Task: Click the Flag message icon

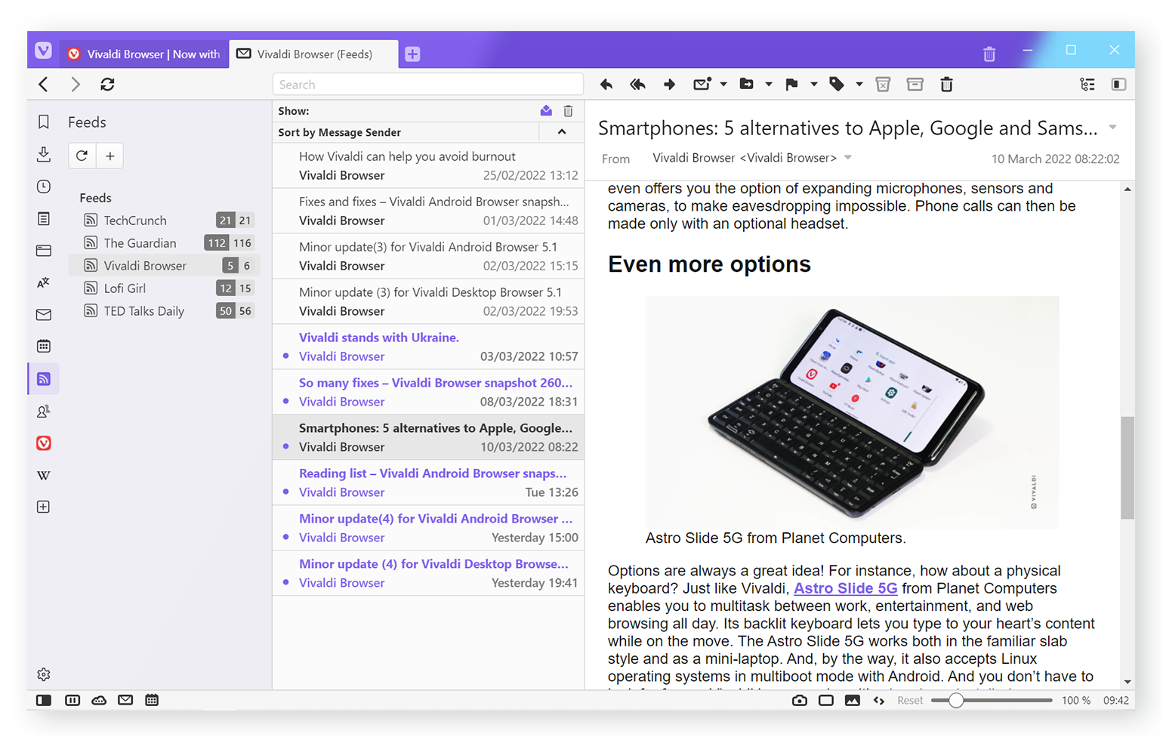Action: [x=791, y=85]
